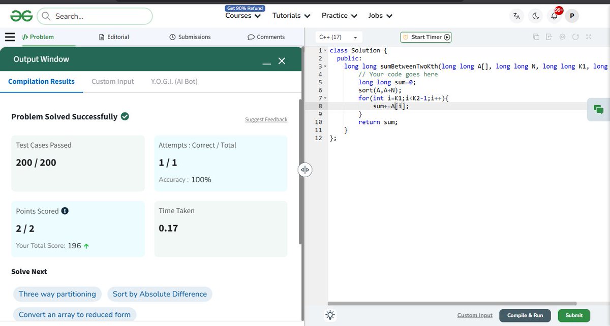This screenshot has height=326, width=610.
Task: Click the import code icon
Action: point(549,37)
